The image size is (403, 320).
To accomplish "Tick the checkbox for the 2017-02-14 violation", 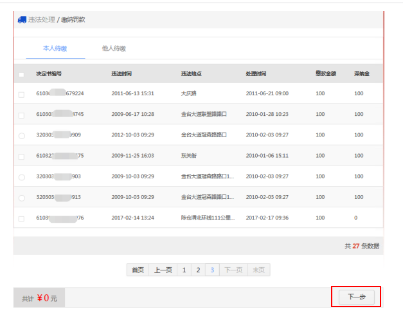I will 21,218.
